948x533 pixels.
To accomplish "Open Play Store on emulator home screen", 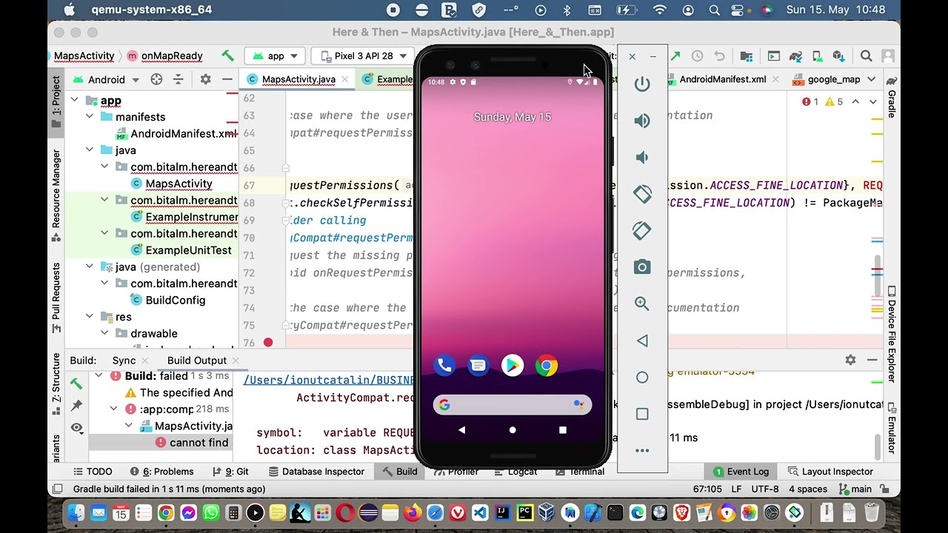I will click(x=513, y=365).
